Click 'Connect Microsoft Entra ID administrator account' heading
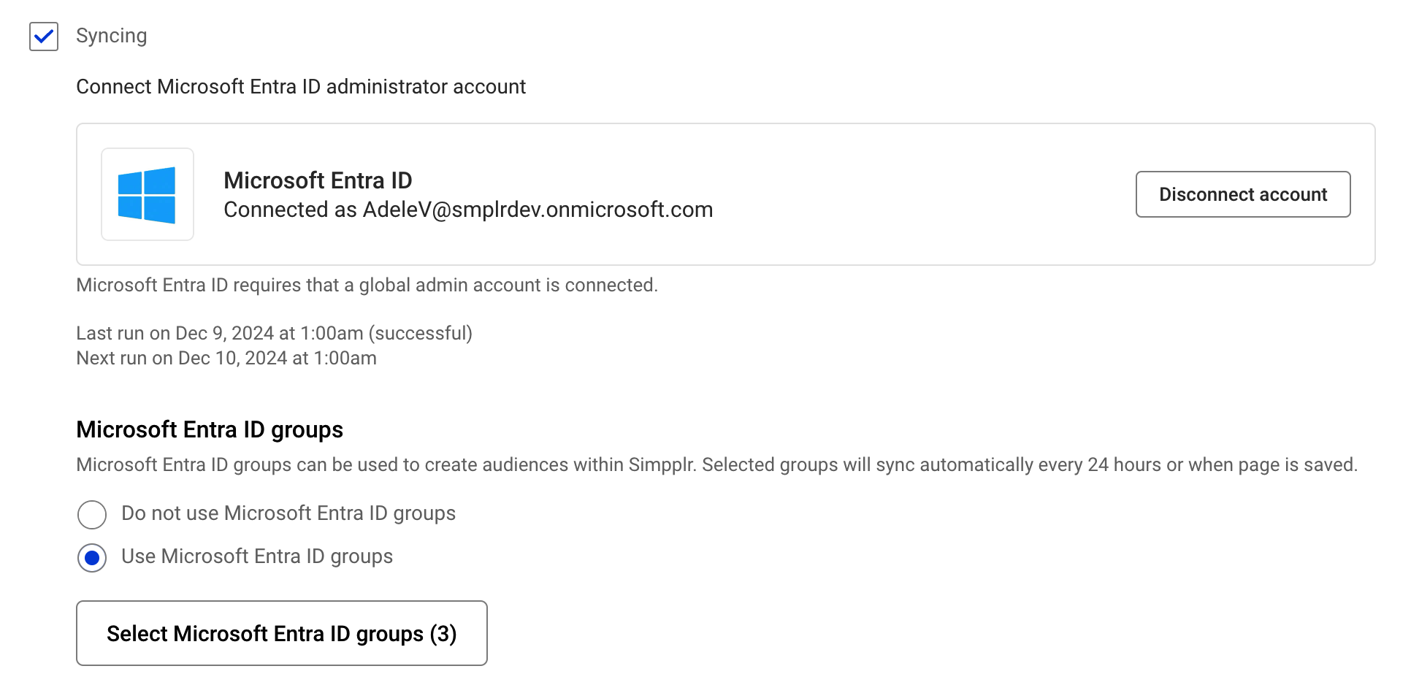Viewport: 1411px width, 685px height. tap(300, 87)
